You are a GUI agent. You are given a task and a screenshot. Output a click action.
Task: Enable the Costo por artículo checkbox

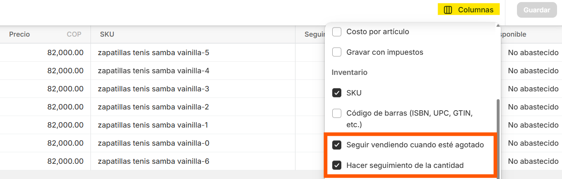click(337, 32)
